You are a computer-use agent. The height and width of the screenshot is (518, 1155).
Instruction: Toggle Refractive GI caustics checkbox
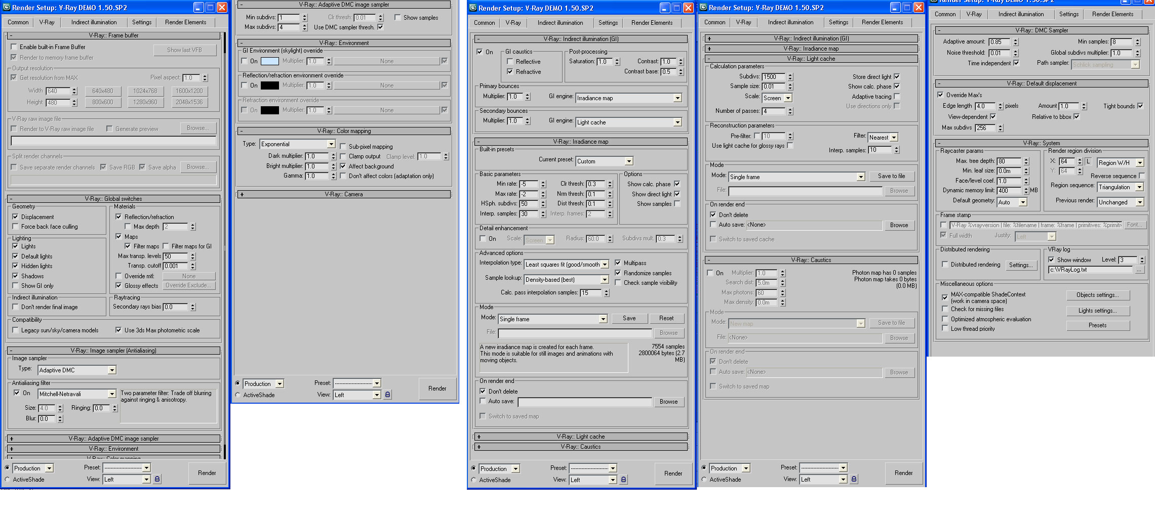click(510, 72)
